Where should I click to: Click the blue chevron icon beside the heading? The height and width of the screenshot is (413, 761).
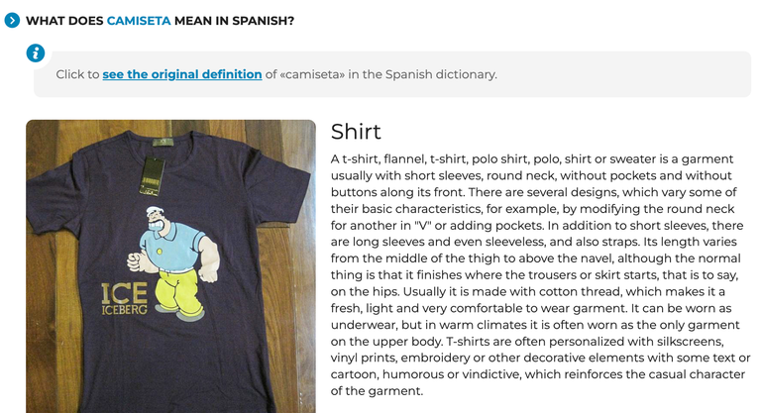[12, 21]
